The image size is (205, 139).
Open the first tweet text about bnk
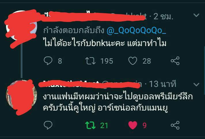click(105, 43)
